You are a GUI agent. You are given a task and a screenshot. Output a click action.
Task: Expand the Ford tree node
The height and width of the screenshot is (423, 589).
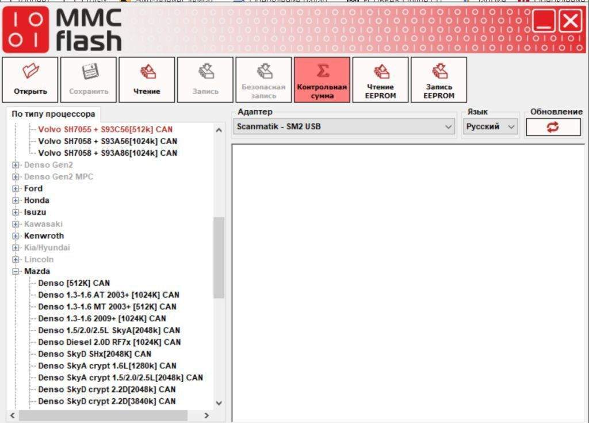16,189
